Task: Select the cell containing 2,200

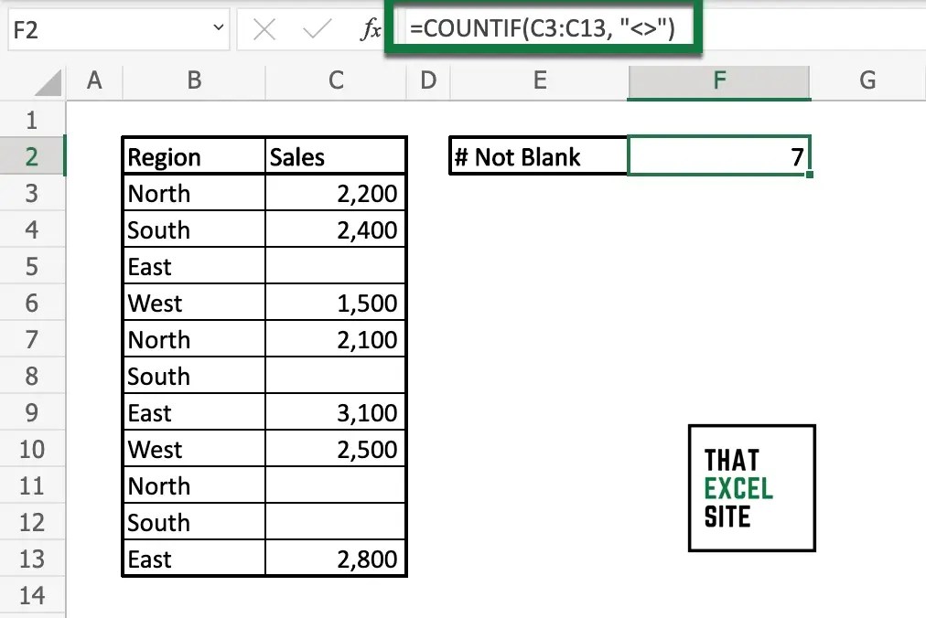Action: pos(335,193)
